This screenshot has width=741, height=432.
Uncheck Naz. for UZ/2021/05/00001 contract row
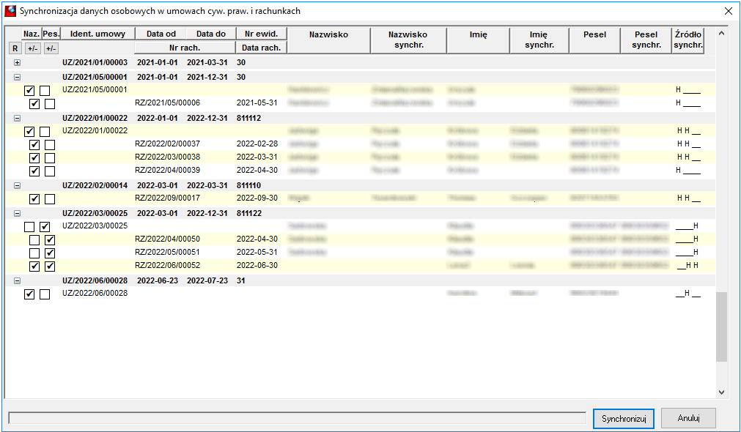pos(29,90)
